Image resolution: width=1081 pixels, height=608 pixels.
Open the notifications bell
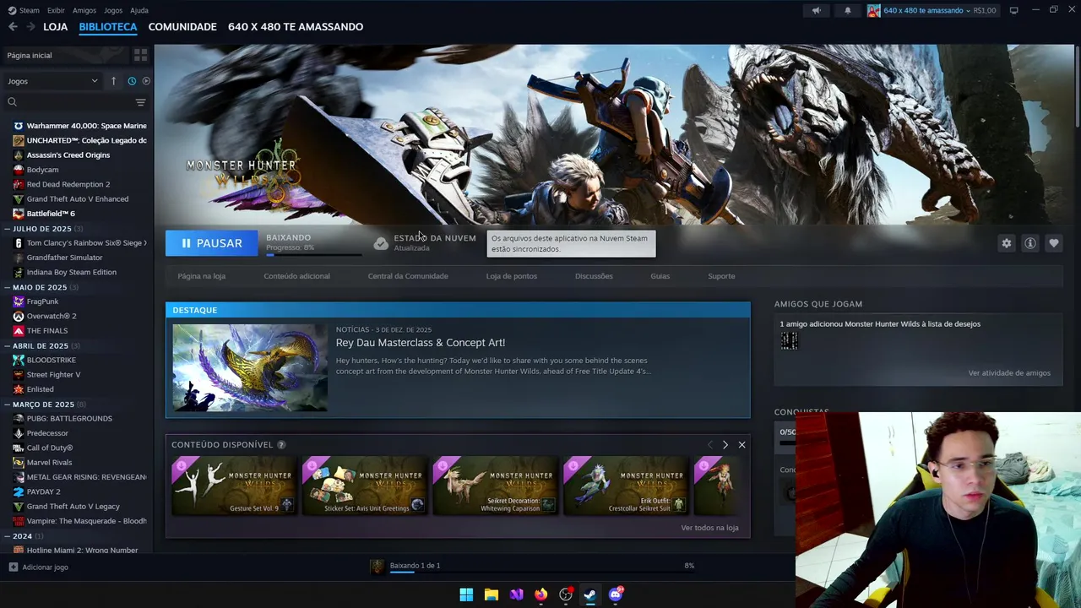pos(848,10)
